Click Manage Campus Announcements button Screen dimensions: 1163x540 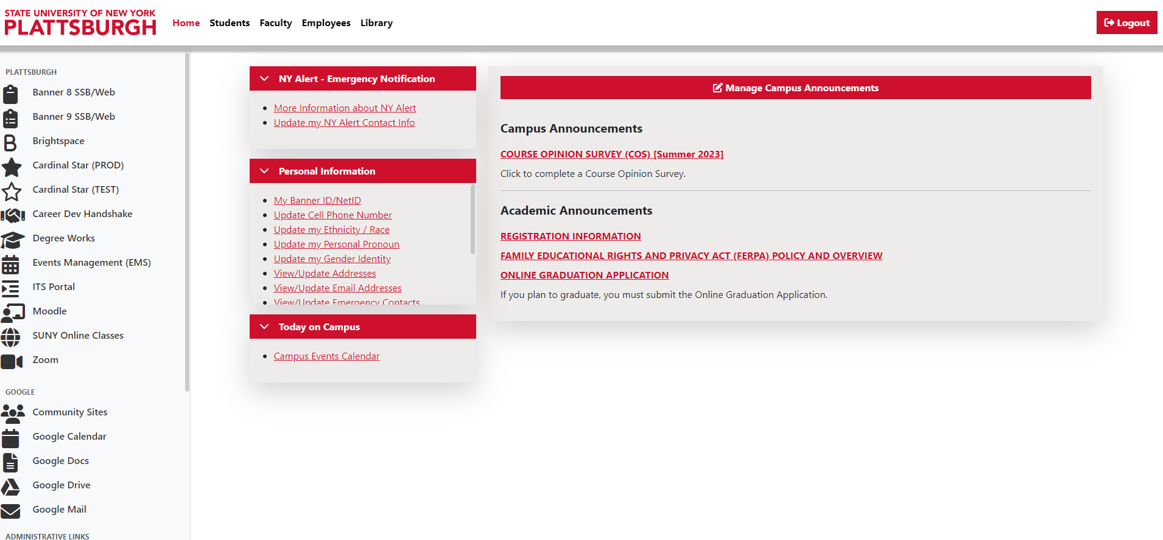[x=796, y=88]
